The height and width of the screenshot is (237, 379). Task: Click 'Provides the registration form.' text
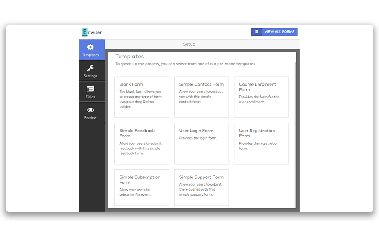(259, 146)
